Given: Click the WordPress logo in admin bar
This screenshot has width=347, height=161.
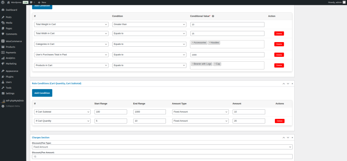Looking at the screenshot, I should (x=3, y=2).
